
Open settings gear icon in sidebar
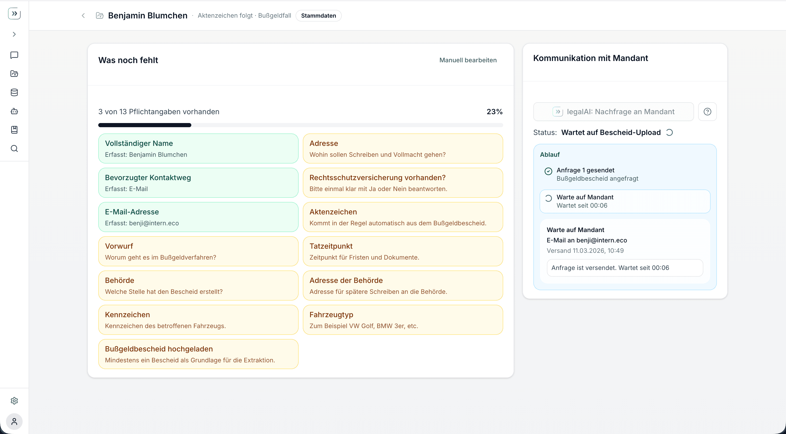(14, 401)
